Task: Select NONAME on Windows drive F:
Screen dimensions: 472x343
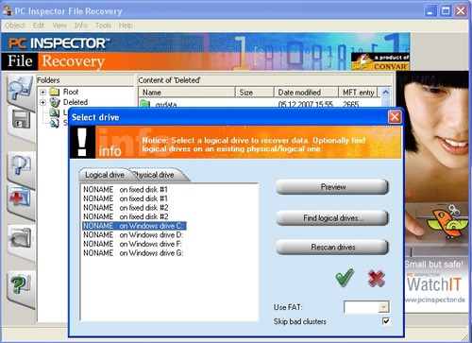Action: [x=132, y=244]
